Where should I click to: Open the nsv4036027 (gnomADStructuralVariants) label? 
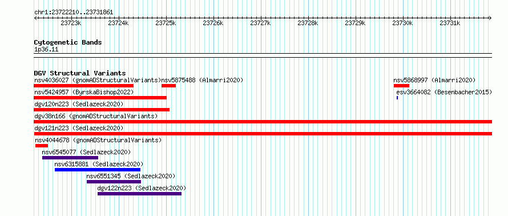(98, 80)
